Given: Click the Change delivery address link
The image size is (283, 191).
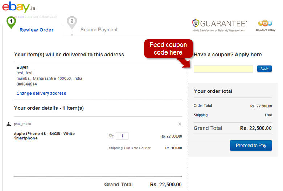Looking at the screenshot, I should [41, 93].
